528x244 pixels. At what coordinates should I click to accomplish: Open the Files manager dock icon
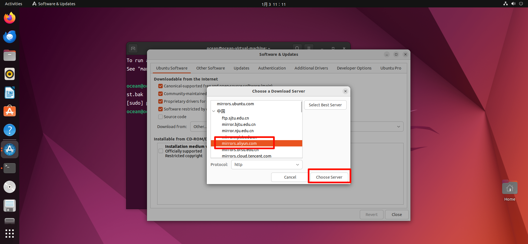click(x=10, y=55)
